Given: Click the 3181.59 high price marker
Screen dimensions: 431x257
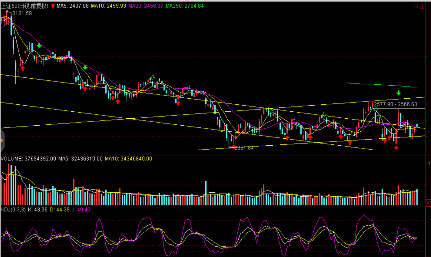Looking at the screenshot, I should coord(22,13).
